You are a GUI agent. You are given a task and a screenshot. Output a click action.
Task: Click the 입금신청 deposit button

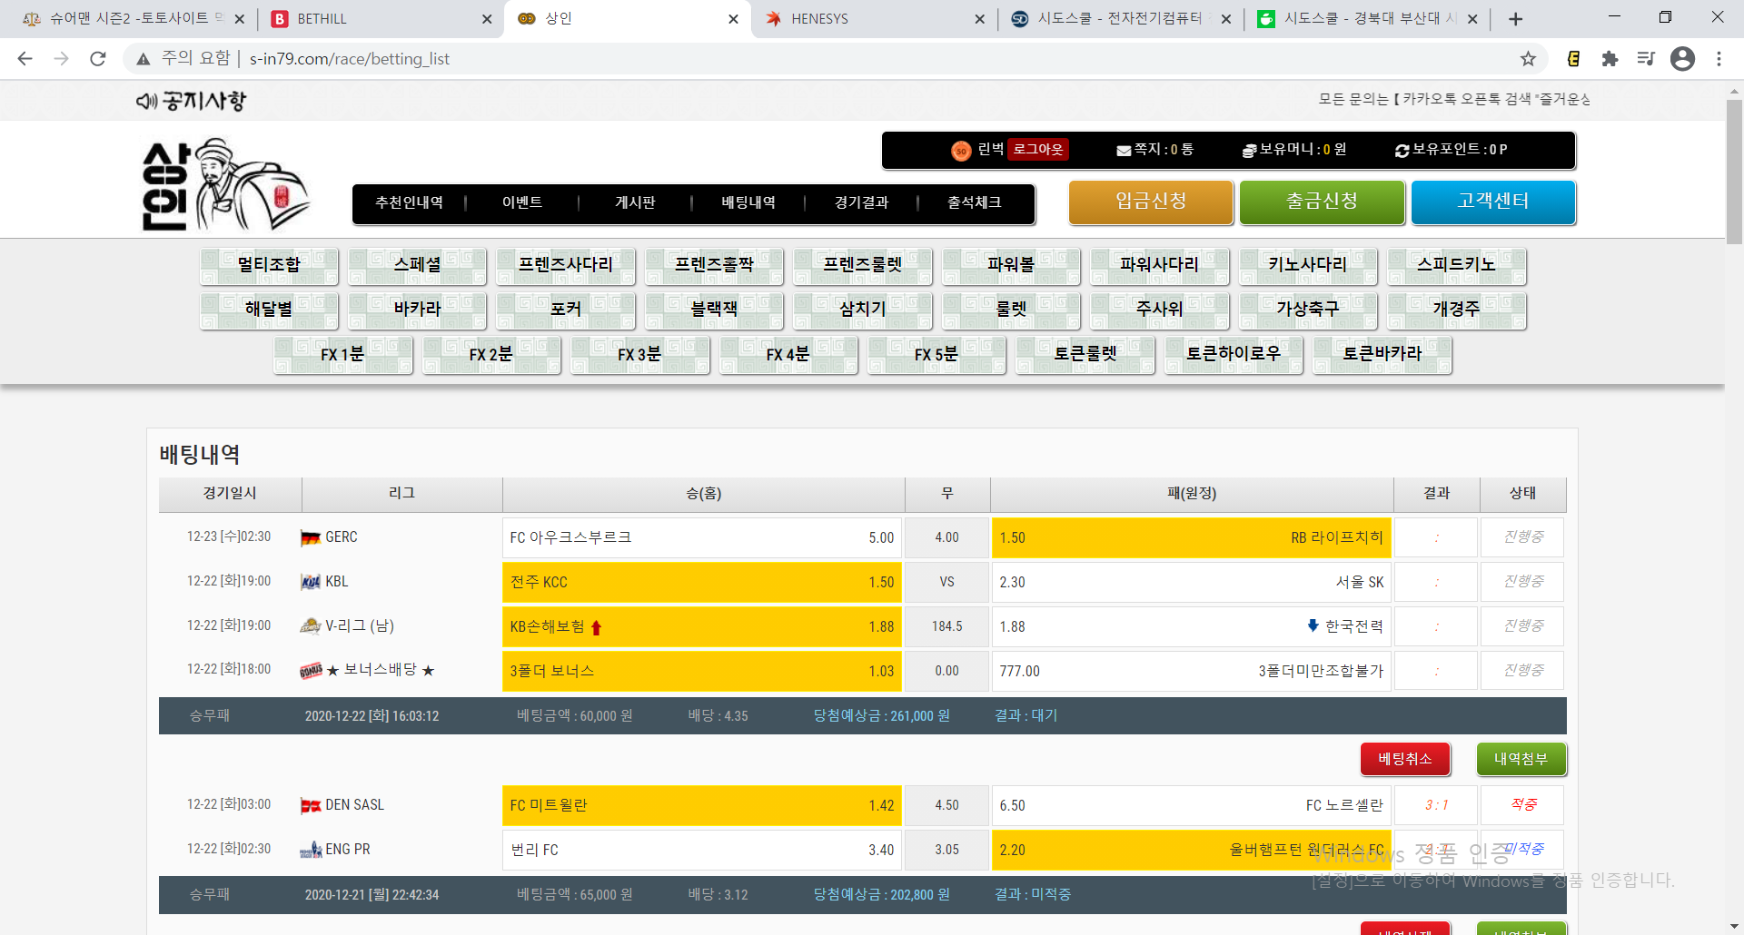pos(1151,202)
